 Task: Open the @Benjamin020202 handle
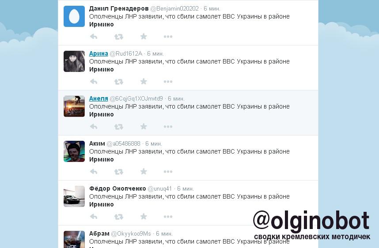coord(174,9)
